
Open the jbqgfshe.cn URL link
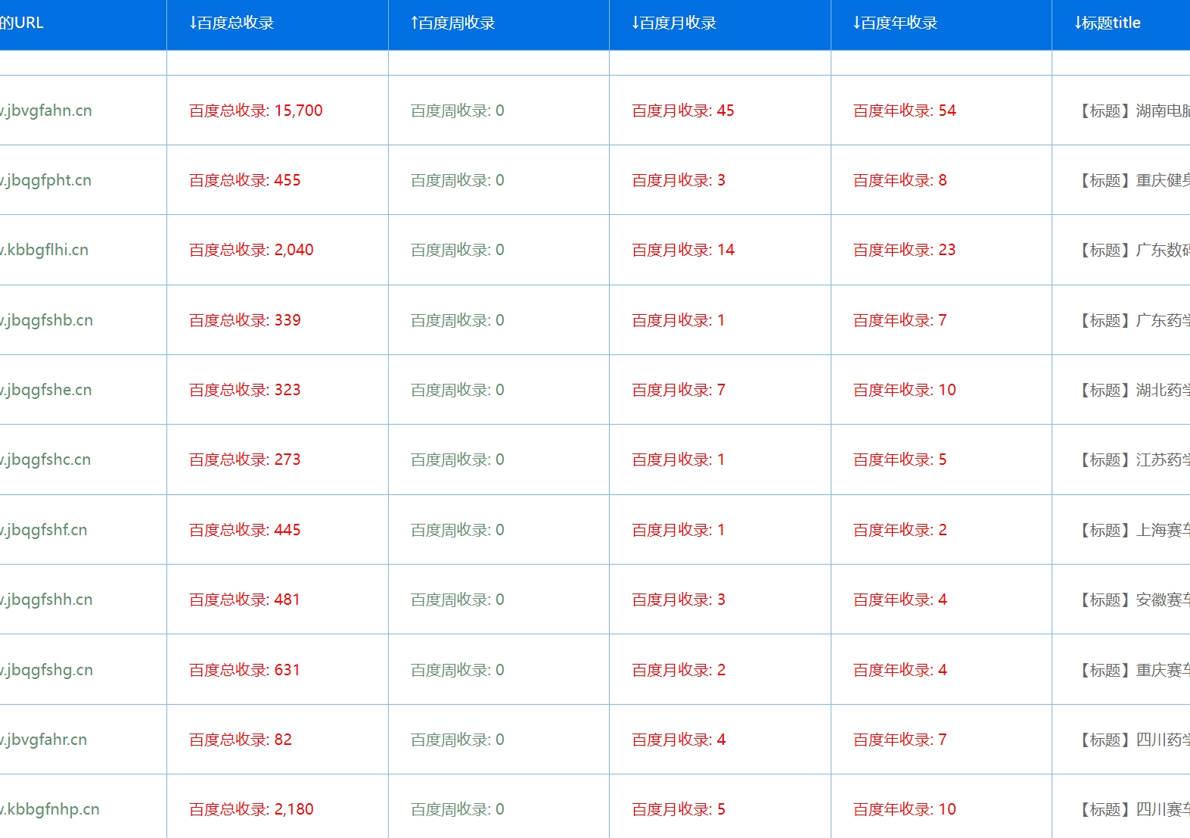tap(46, 390)
